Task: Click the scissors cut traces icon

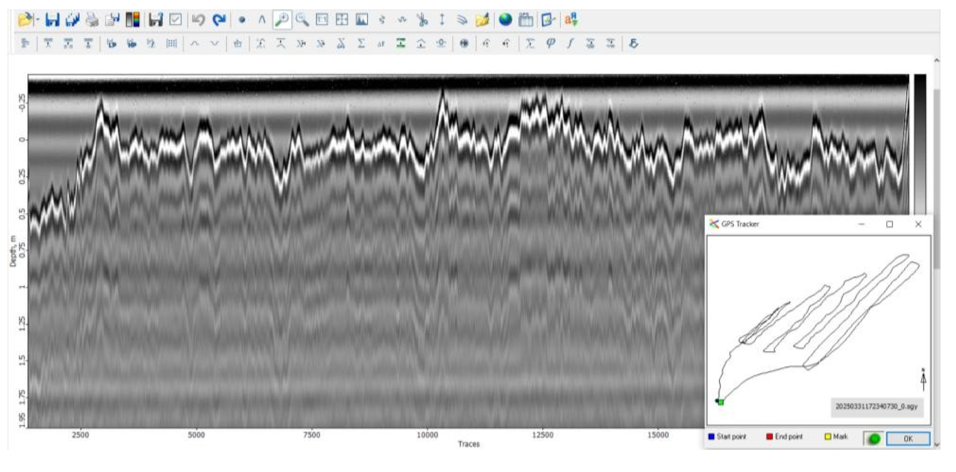Action: [x=422, y=20]
